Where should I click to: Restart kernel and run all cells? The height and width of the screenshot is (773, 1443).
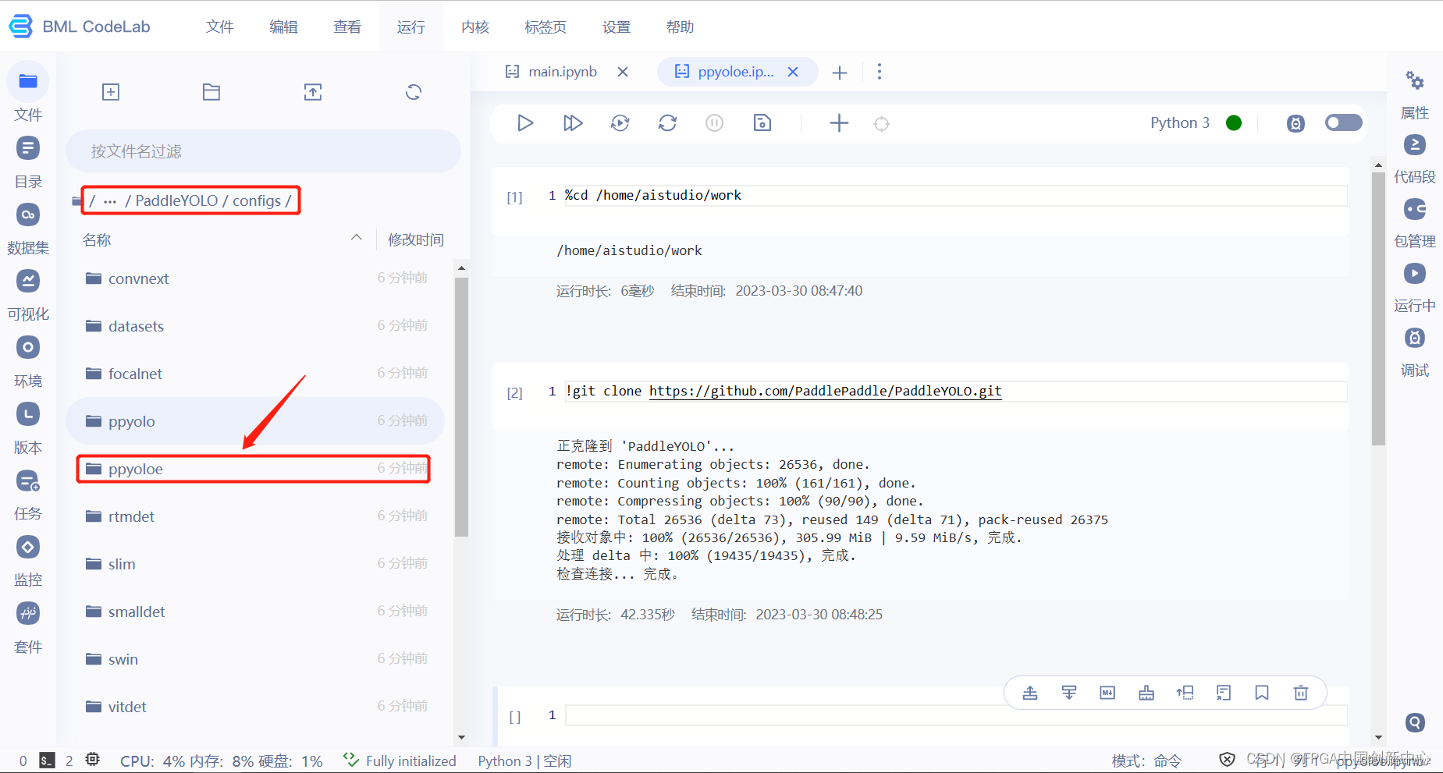point(620,122)
